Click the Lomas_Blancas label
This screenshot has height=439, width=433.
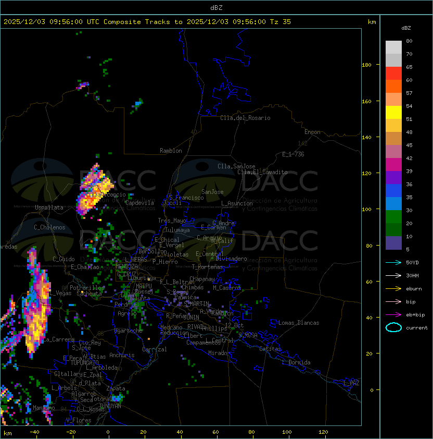point(299,323)
